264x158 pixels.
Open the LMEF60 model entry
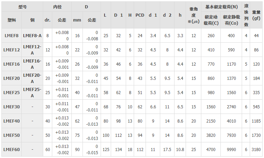click(x=12, y=149)
